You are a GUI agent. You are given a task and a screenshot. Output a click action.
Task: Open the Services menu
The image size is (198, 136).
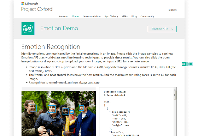pyautogui.click(x=63, y=16)
